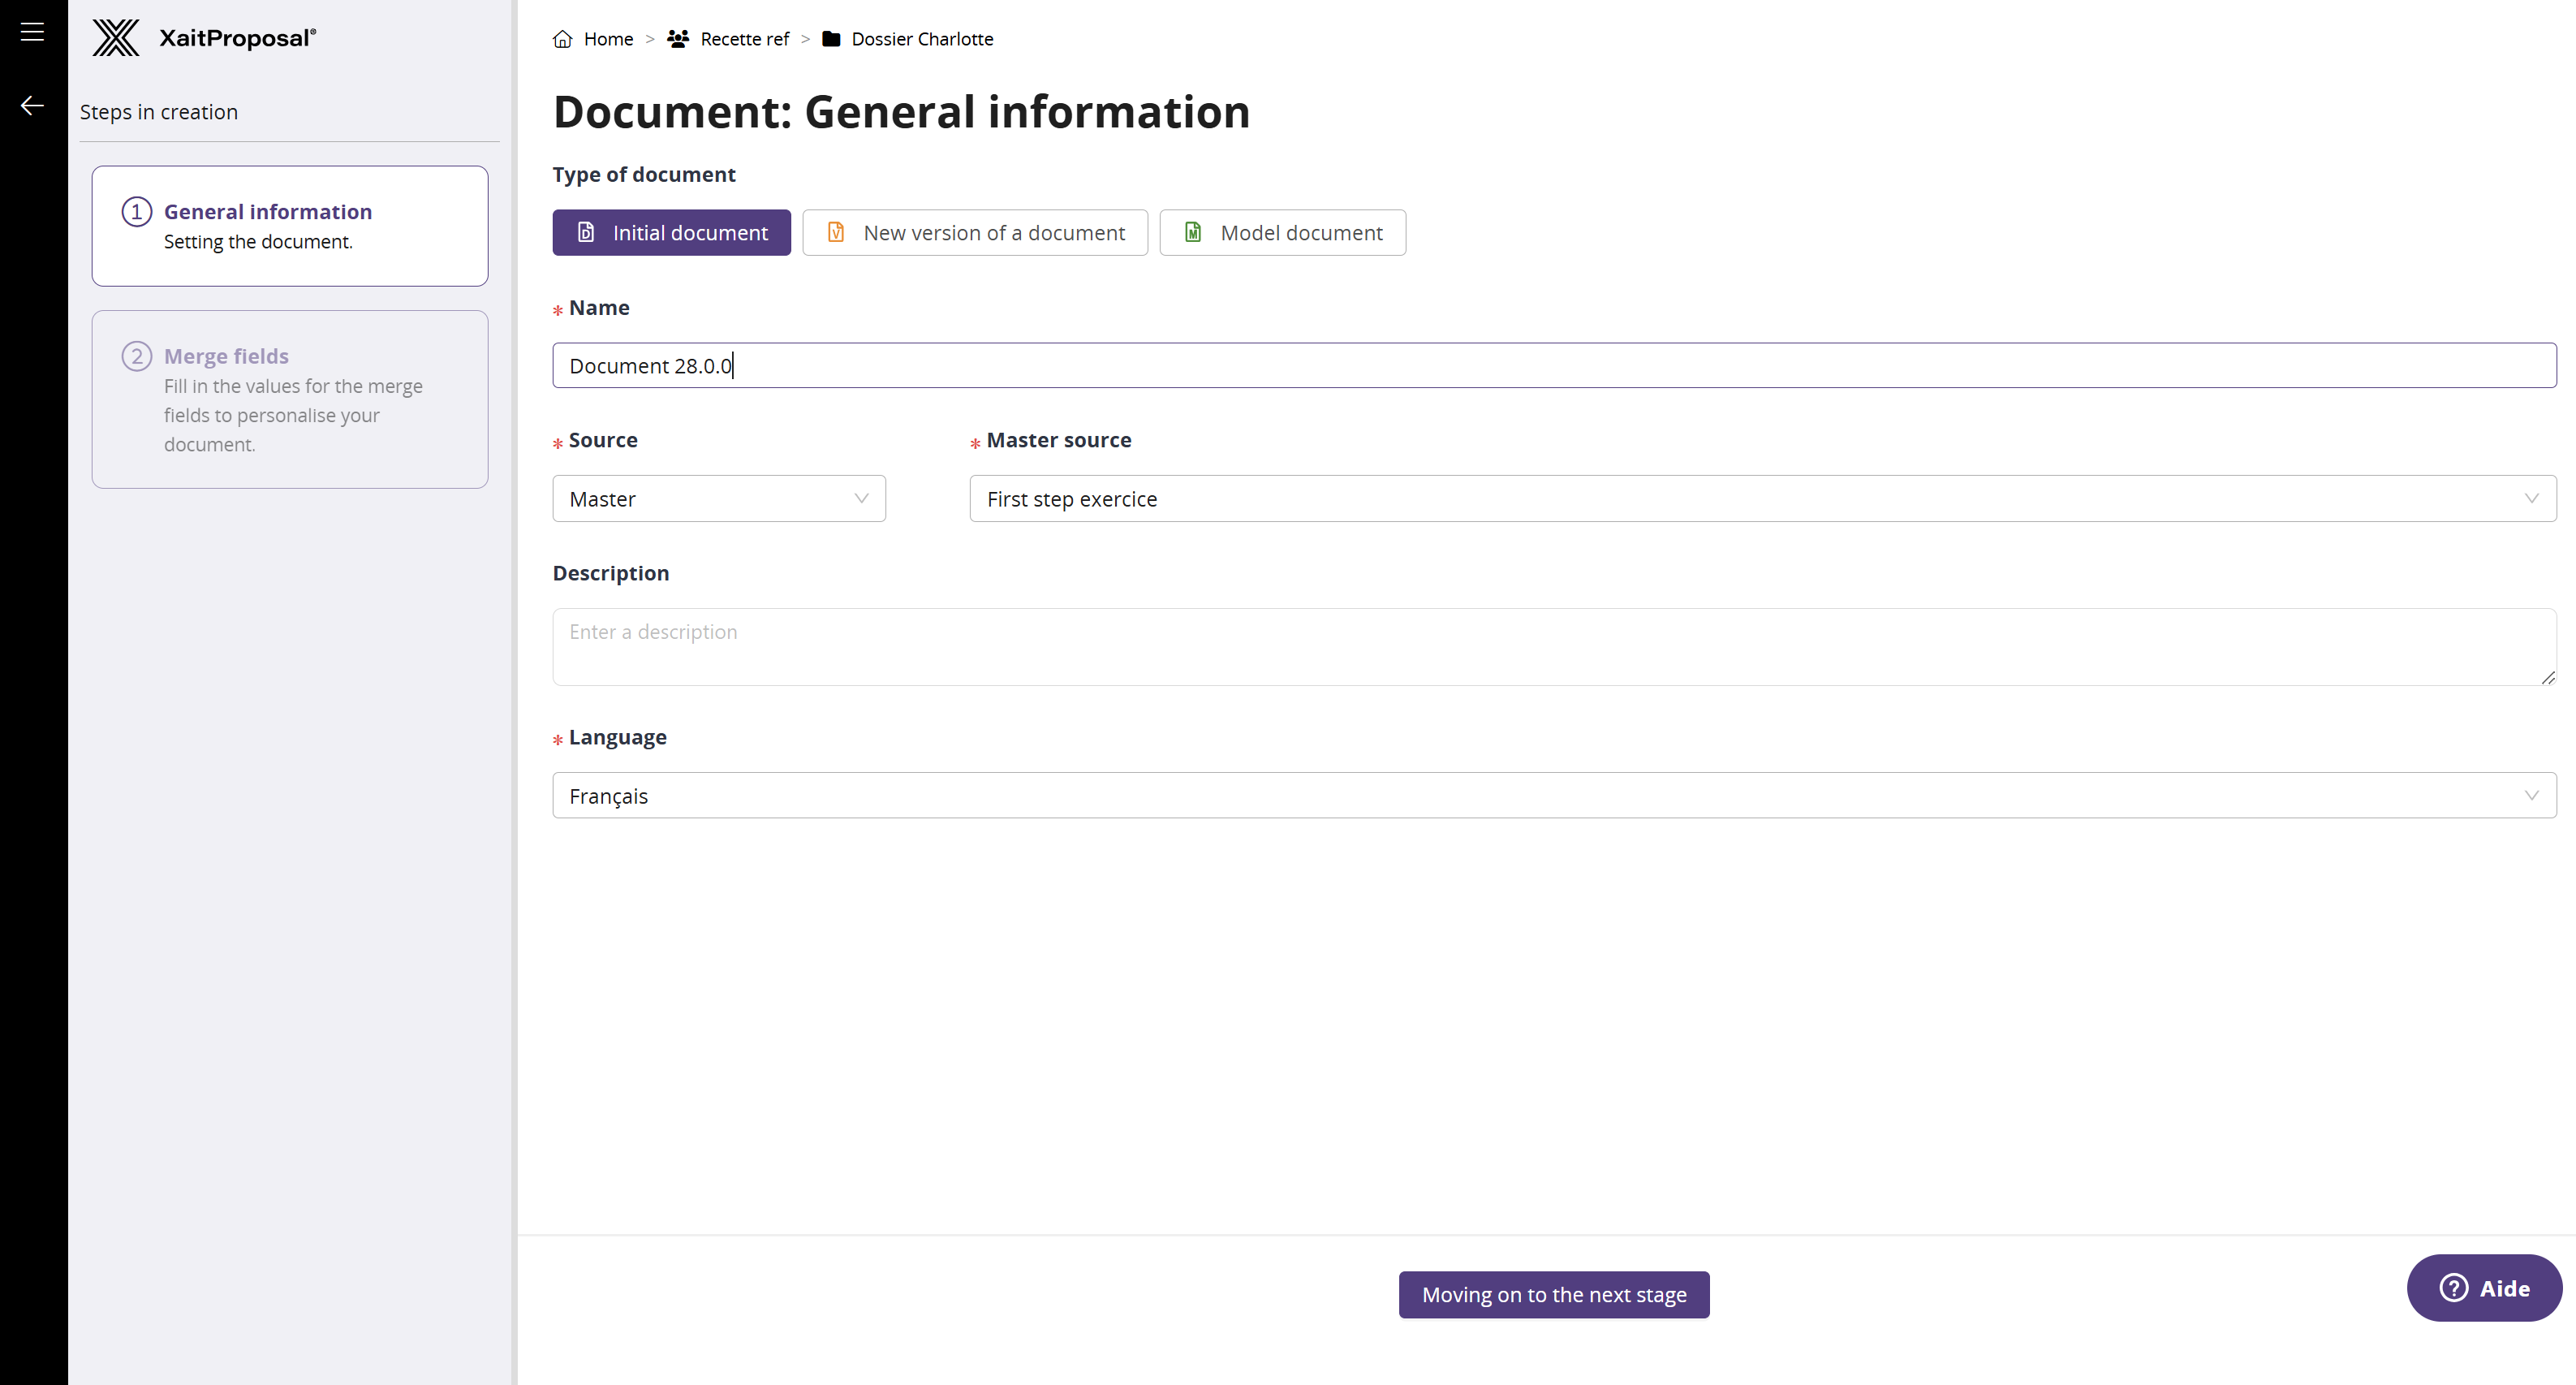The width and height of the screenshot is (2576, 1385).
Task: Click the hamburger menu icon
Action: pyautogui.click(x=31, y=31)
